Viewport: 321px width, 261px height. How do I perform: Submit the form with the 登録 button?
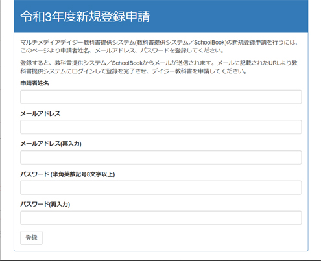(x=31, y=238)
